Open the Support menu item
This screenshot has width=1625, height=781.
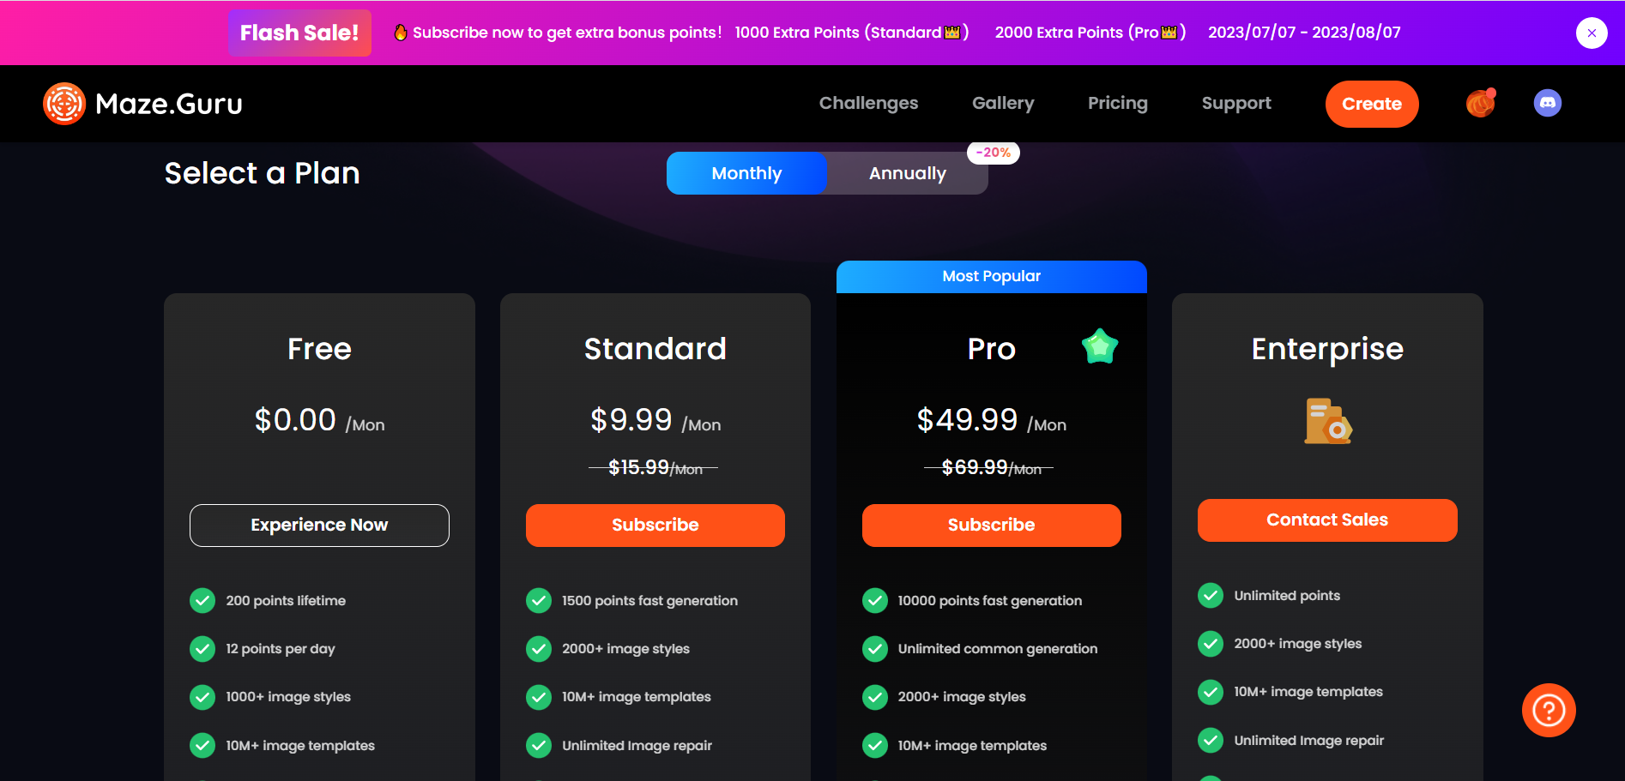click(x=1236, y=103)
